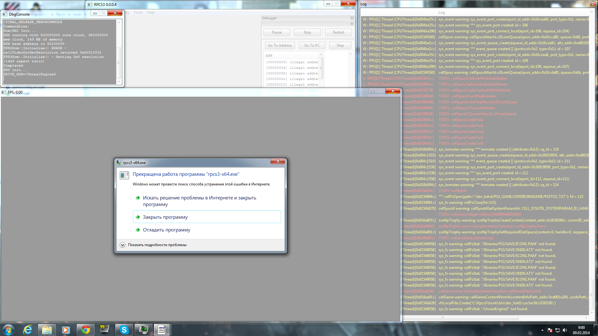This screenshot has width=598, height=336.
Task: Show hidden tray icons arrow
Action: pos(542,330)
